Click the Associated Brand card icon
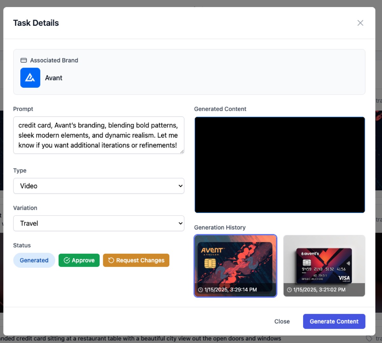This screenshot has height=343, width=382. pos(24,60)
